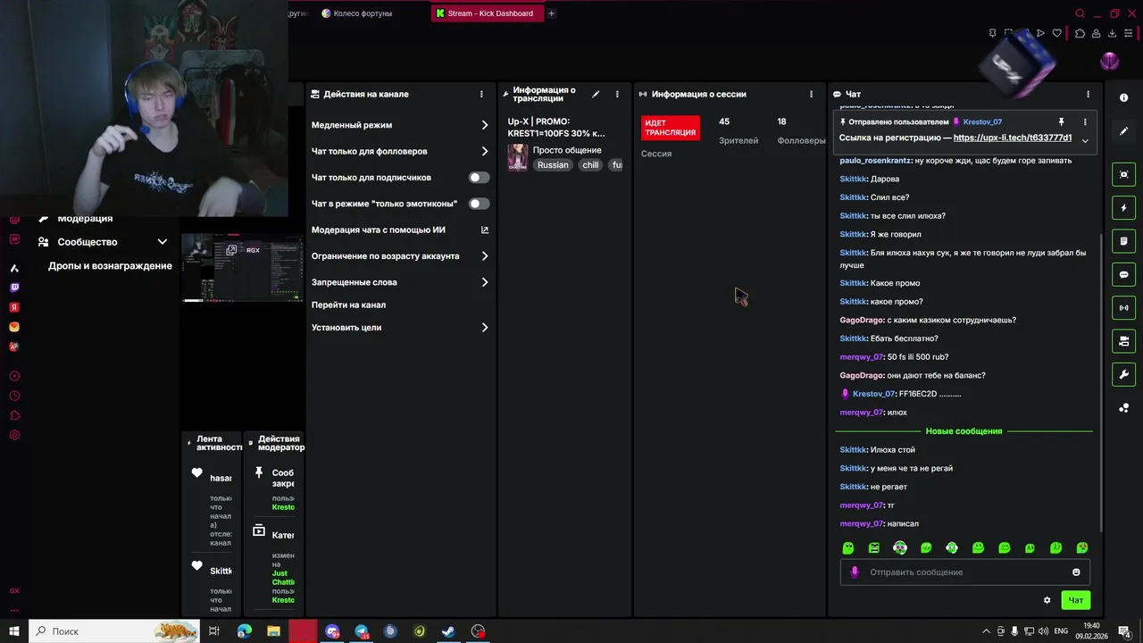This screenshot has width=1143, height=643.
Task: Expand the set goals option
Action: (x=485, y=328)
